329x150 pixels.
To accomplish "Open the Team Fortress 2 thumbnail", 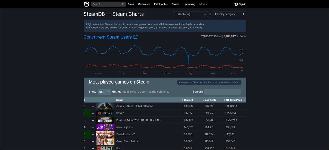I will [x=105, y=134].
